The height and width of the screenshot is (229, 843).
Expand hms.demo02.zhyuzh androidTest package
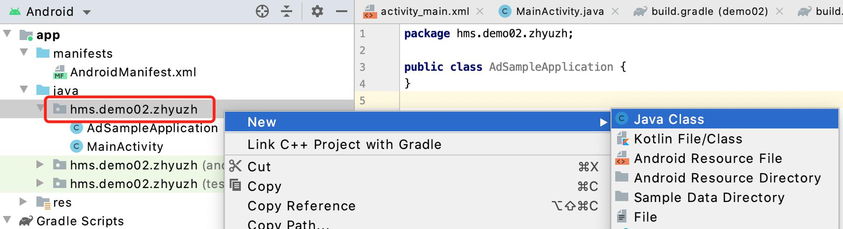click(40, 164)
